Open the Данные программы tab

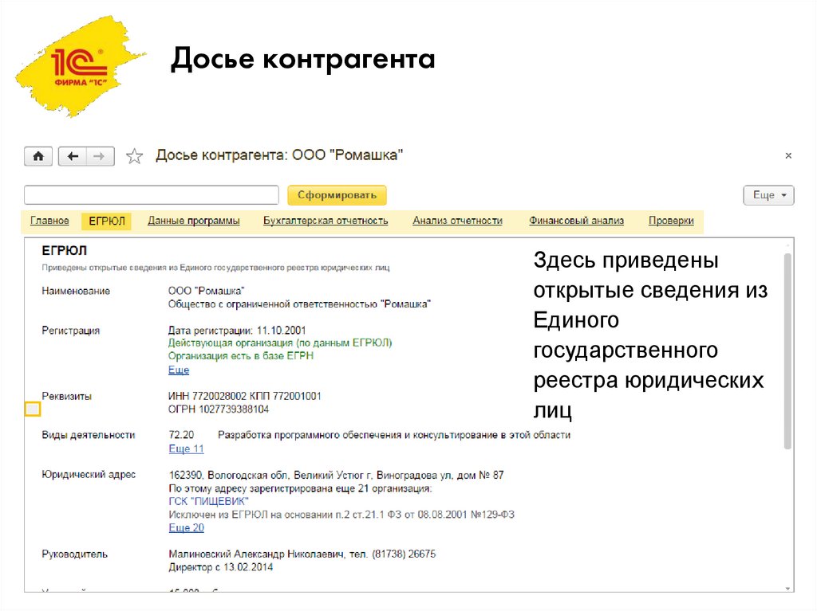coord(193,221)
